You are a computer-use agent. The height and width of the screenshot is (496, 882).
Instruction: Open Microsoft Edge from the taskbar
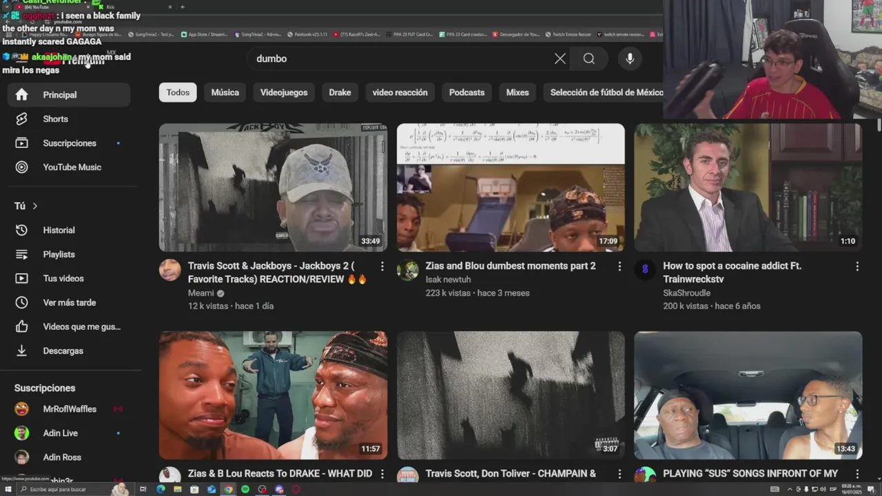tap(161, 489)
